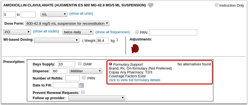Viewport: 248px width, 105px height.
Task: Click the Days Supply input field
Action: [67, 64]
